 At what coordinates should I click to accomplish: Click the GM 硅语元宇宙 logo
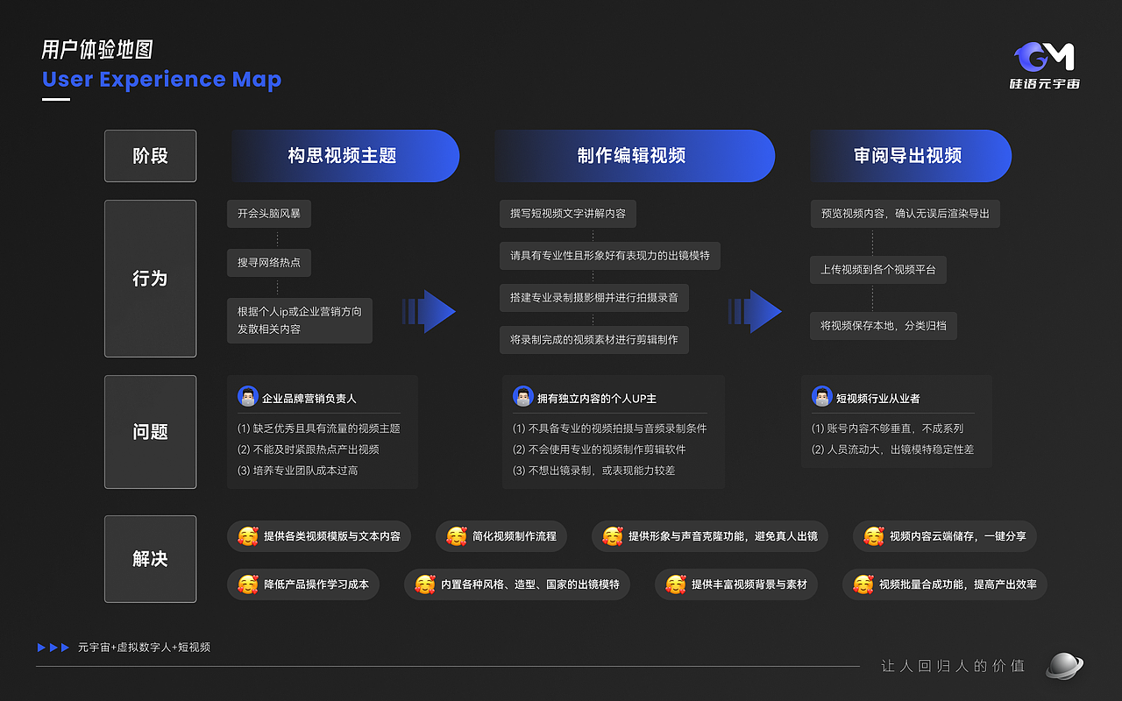coord(1043,66)
